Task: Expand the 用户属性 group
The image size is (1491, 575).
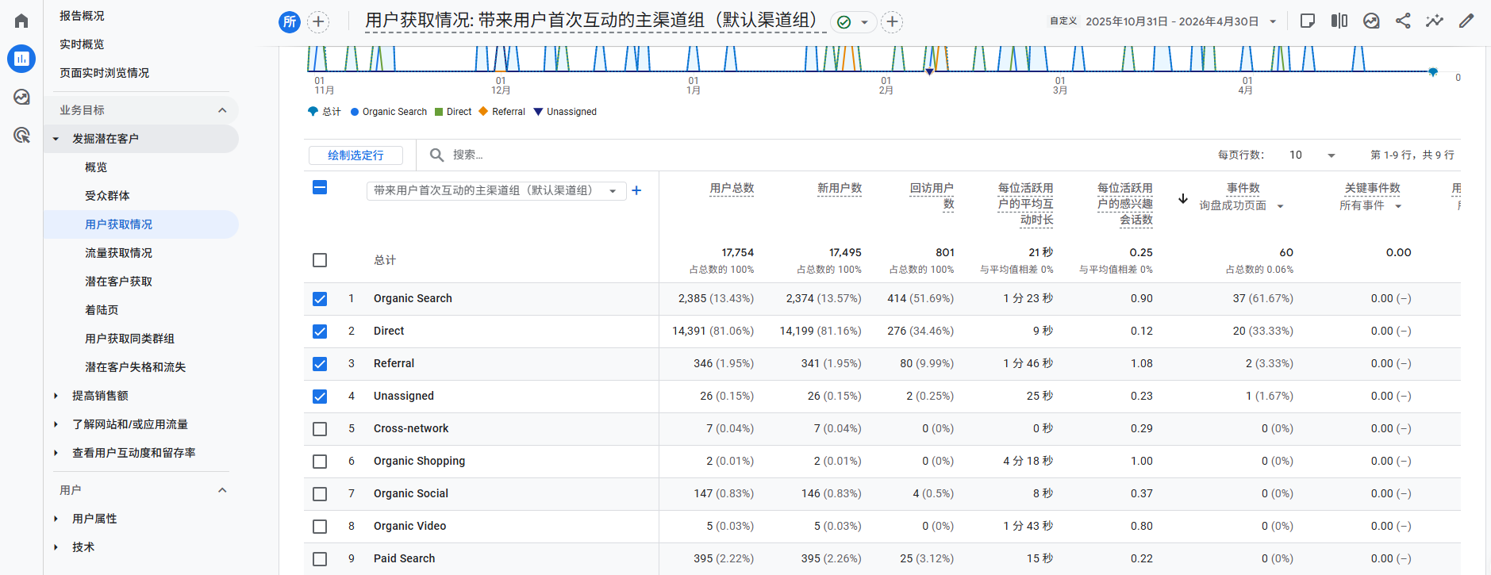Action: coord(56,519)
